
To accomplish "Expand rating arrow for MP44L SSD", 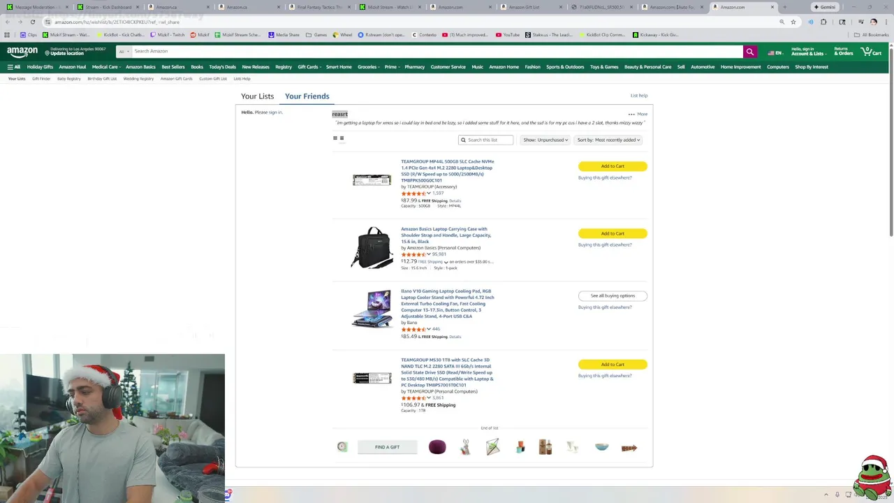I will [x=428, y=194].
